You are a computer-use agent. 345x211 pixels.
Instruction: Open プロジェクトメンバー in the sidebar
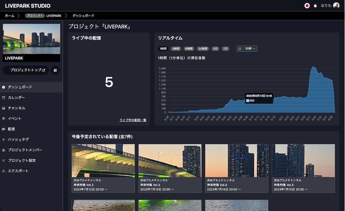31,150
